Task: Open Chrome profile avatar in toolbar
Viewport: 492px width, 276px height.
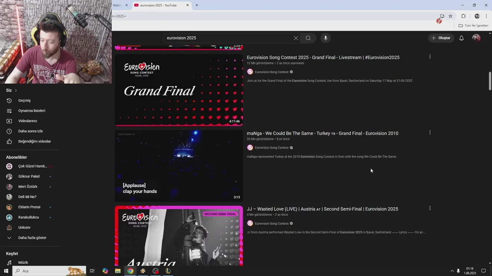Action: [x=477, y=16]
